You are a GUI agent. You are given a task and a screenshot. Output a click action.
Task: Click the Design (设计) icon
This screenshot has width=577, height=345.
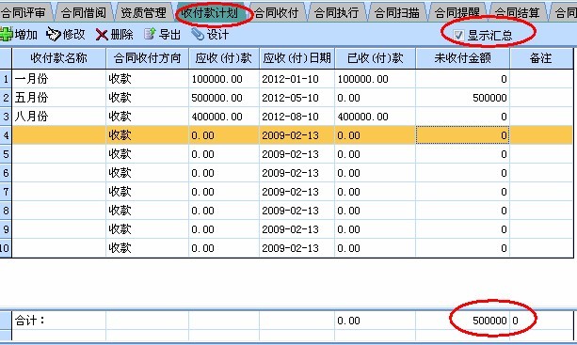198,34
